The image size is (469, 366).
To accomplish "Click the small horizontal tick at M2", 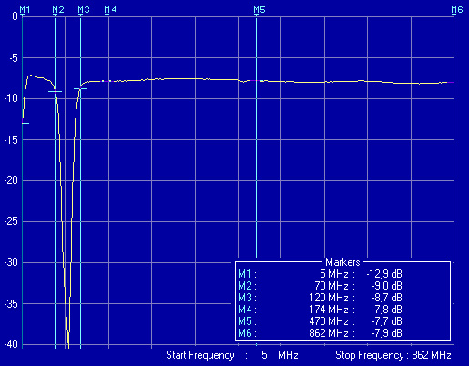I will 55,91.
